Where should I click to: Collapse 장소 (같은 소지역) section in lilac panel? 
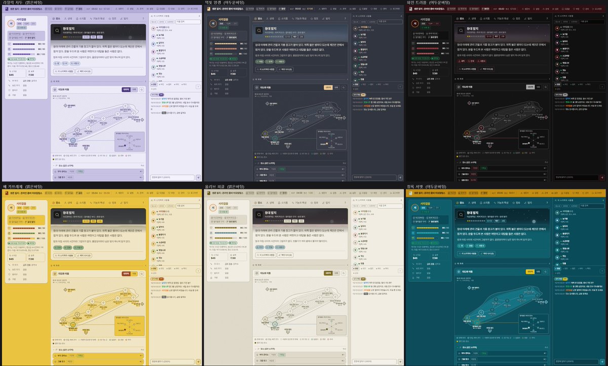[x=54, y=166]
